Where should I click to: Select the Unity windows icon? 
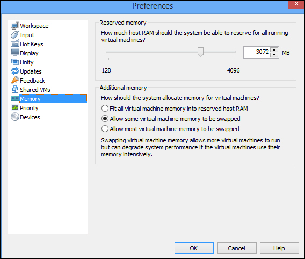tap(15, 62)
